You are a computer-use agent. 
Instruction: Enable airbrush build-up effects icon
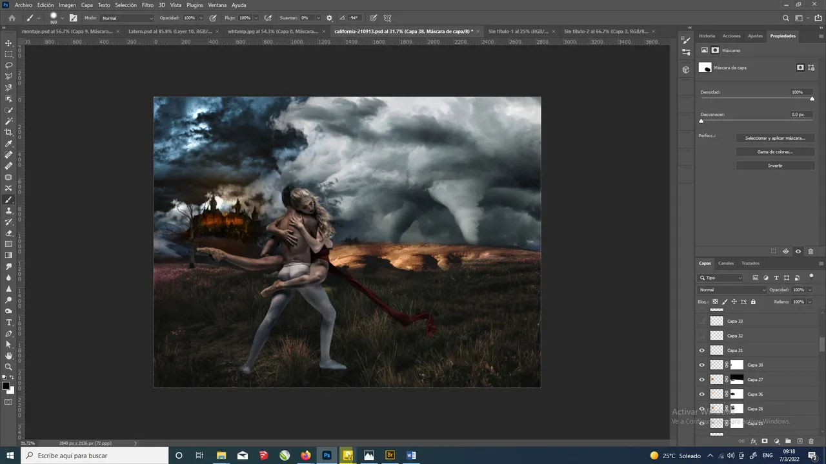pos(268,18)
